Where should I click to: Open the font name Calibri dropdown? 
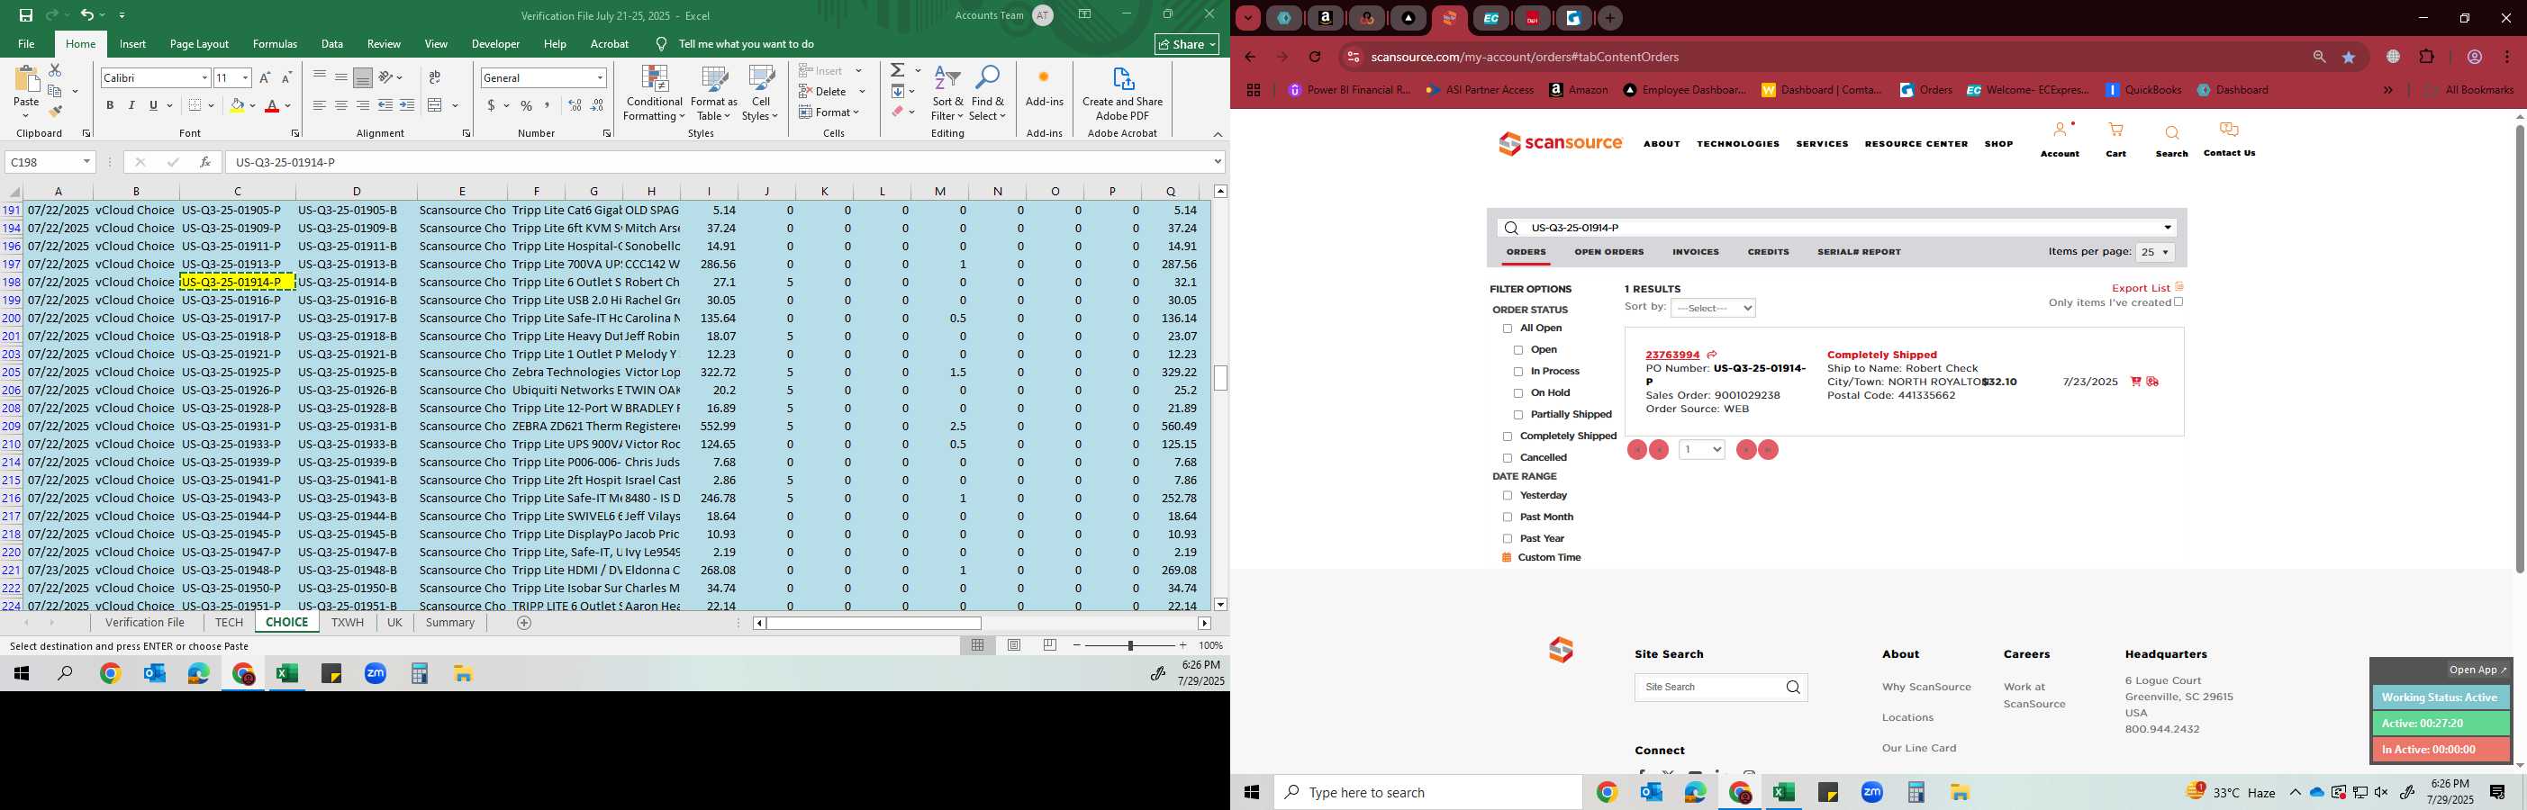point(204,77)
